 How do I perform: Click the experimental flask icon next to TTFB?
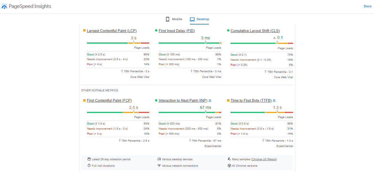pos(274,100)
